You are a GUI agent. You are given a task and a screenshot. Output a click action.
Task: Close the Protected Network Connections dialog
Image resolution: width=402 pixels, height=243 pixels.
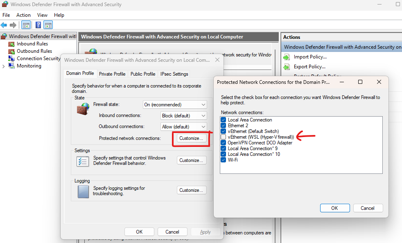(379, 82)
